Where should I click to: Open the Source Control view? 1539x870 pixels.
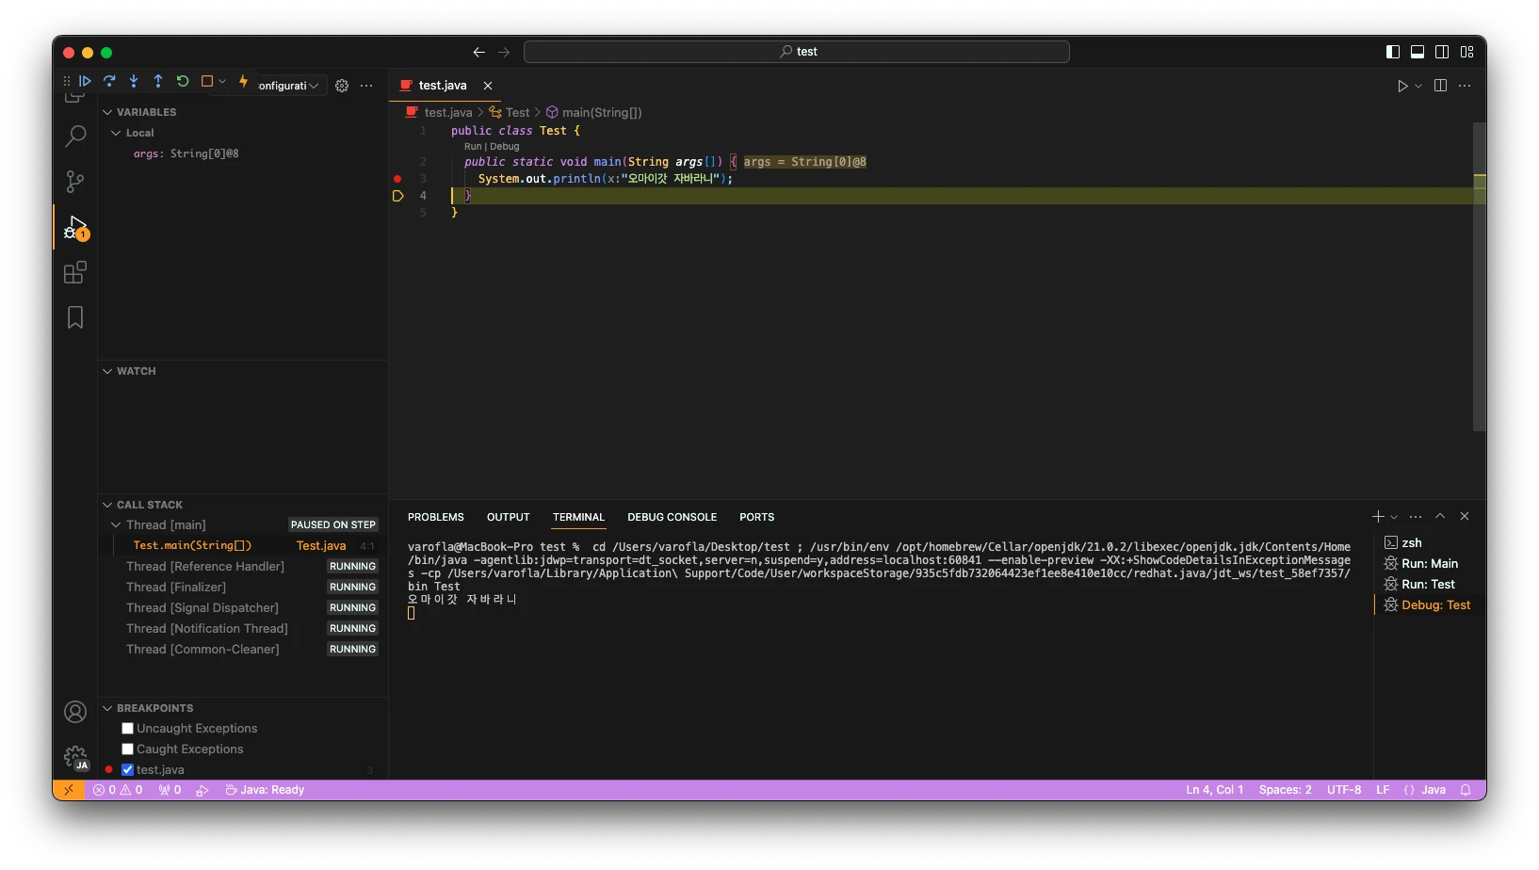point(75,181)
